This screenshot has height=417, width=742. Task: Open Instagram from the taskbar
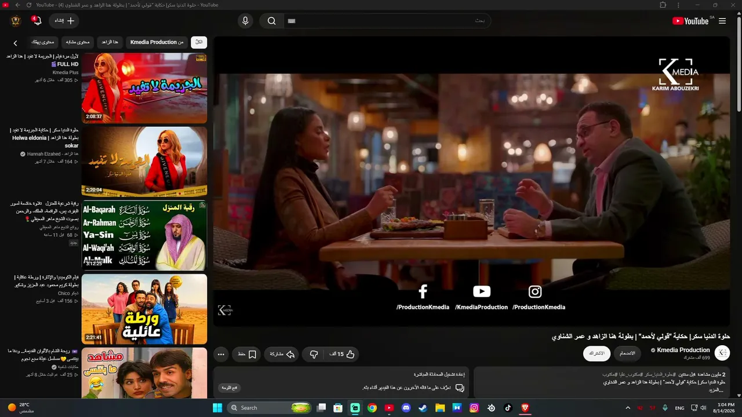tap(474, 408)
